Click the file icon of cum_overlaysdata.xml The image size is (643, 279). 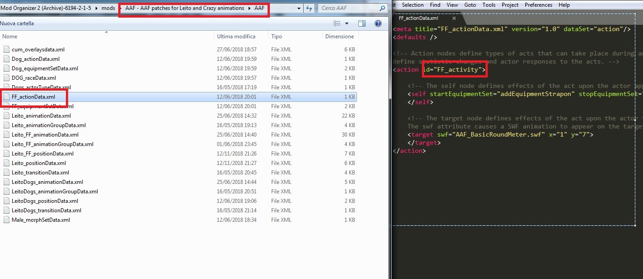[6, 50]
